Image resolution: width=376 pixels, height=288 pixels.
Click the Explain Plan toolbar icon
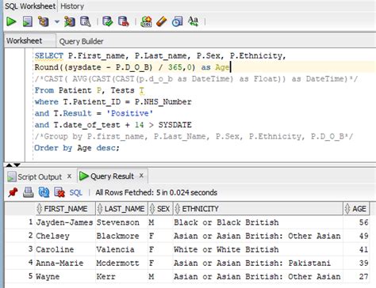44,21
